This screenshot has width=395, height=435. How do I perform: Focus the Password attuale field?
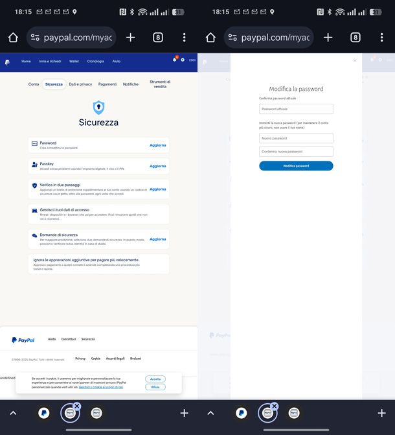pyautogui.click(x=296, y=109)
